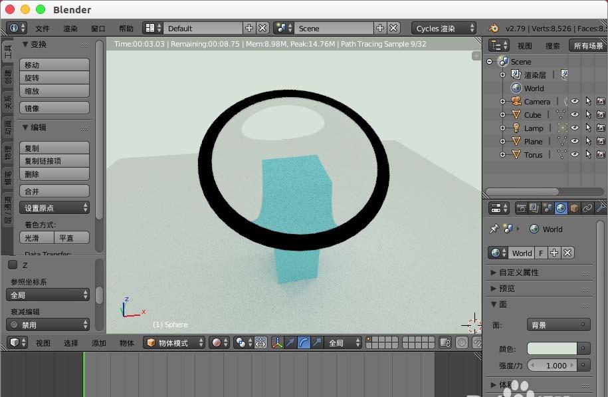Enable the rotate manipulator icon
Screen dimensions: 608x397
point(302,343)
